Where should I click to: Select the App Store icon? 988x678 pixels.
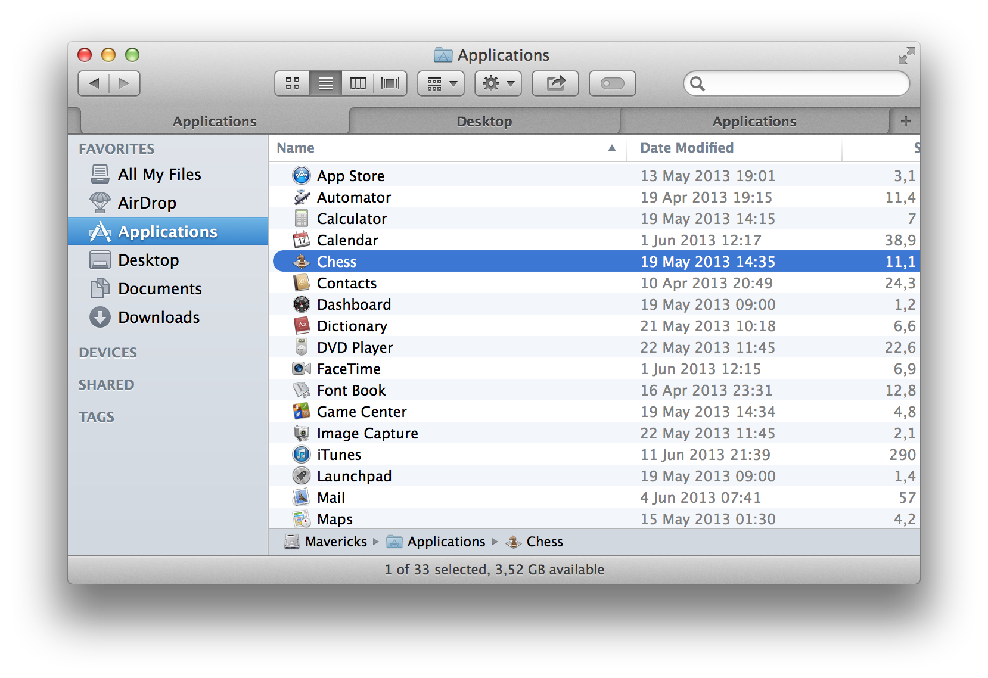point(302,175)
